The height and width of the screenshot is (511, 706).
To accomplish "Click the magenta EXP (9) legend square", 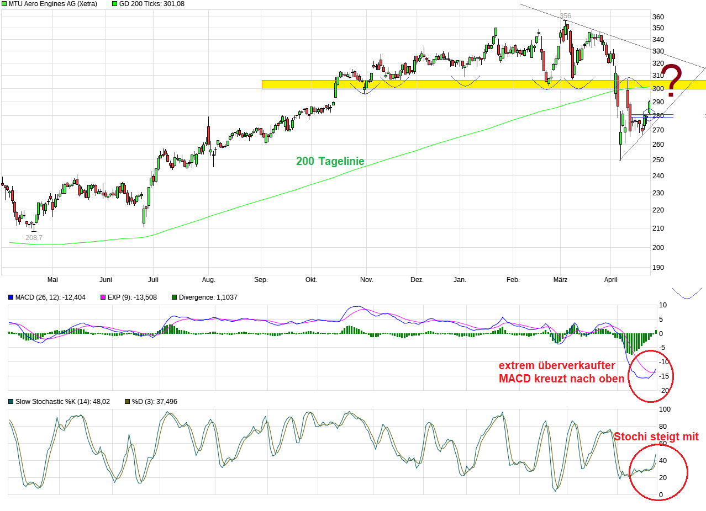I will point(87,297).
